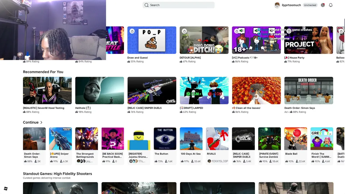Click the search magnifier icon
The width and height of the screenshot is (345, 194).
pyautogui.click(x=146, y=5)
